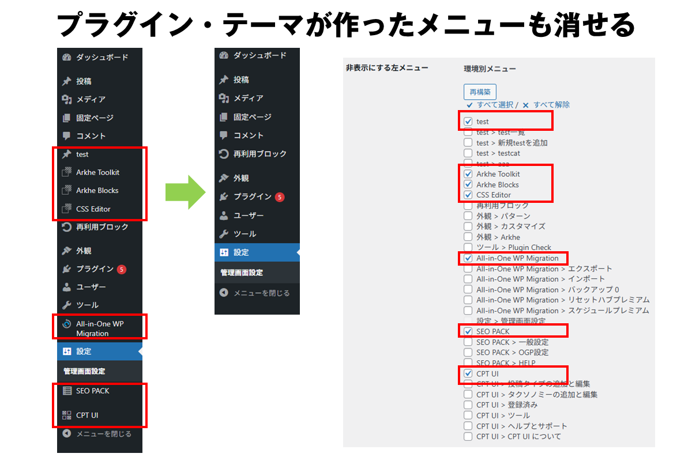This screenshot has height=461, width=692.
Task: Click the 設定 icon in the shortened sidebar
Action: click(x=224, y=252)
